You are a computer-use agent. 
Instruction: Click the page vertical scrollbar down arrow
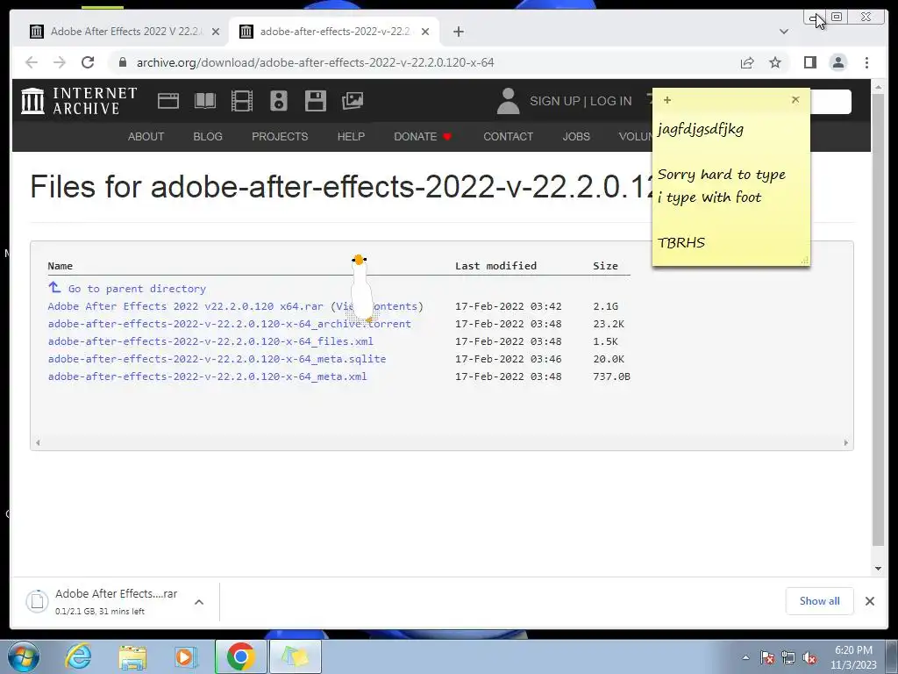coord(878,569)
